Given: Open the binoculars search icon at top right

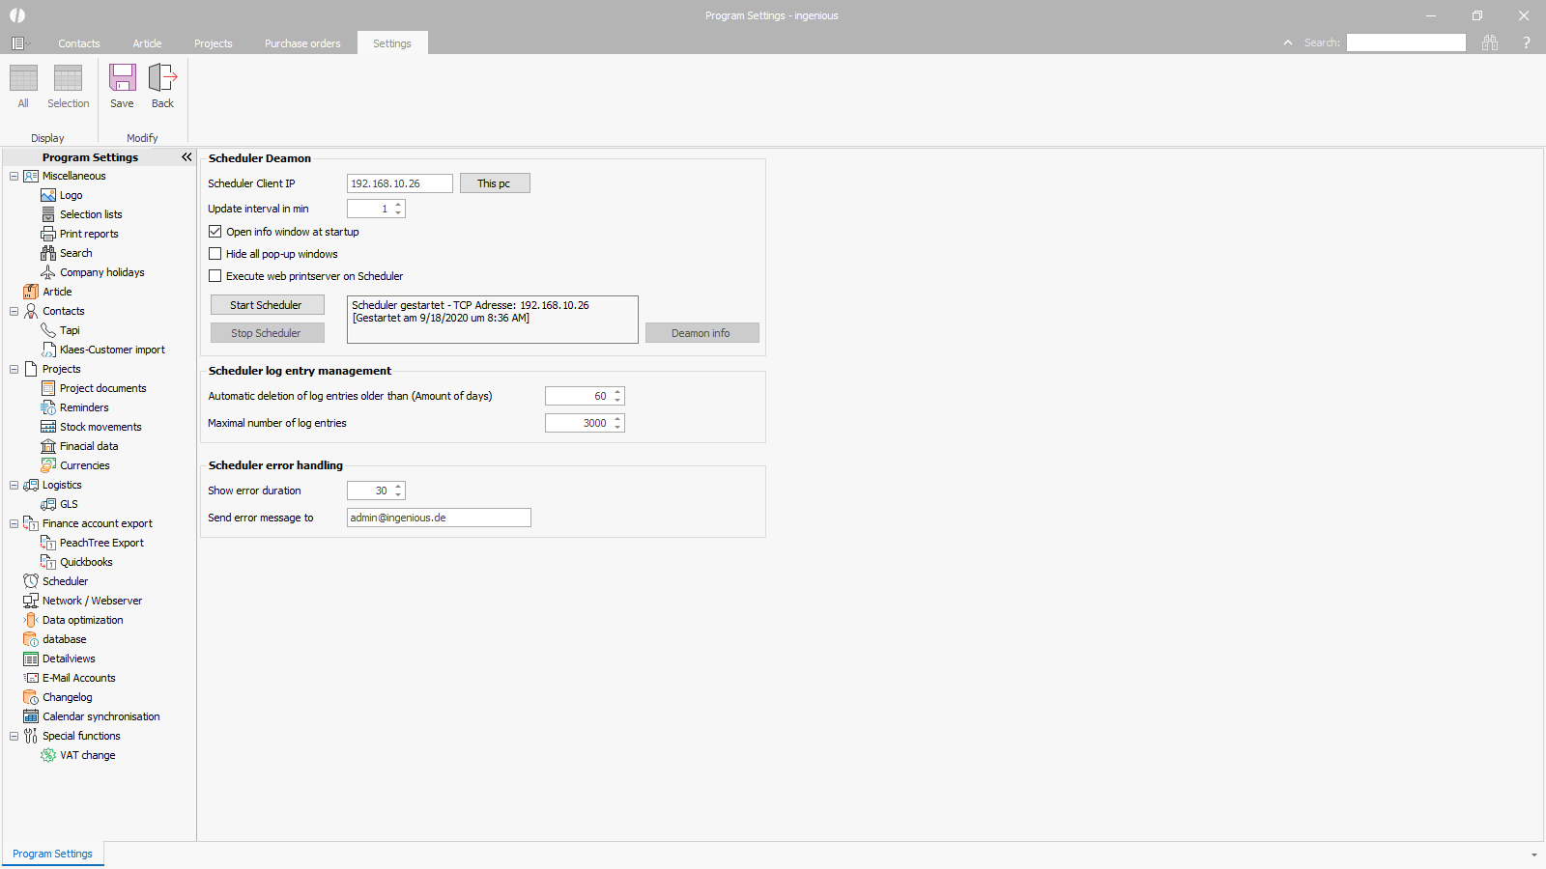Looking at the screenshot, I should point(1490,42).
